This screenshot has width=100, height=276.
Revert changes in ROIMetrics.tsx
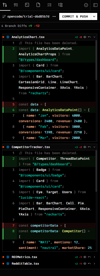coord(89,257)
